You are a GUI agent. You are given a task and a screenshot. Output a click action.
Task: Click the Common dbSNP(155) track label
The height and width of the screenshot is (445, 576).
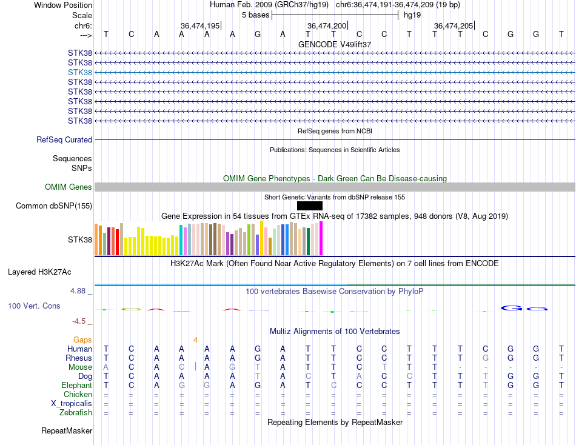[53, 206]
